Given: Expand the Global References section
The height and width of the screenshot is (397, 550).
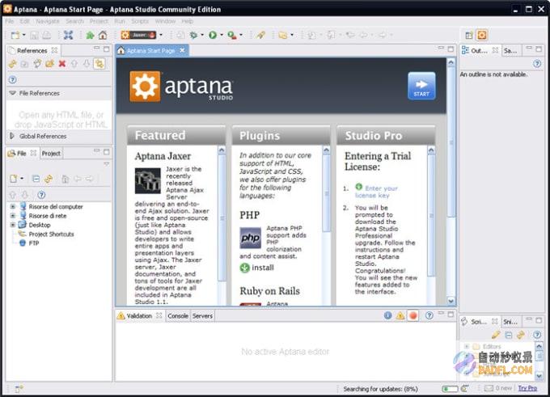Looking at the screenshot, I should [12, 136].
